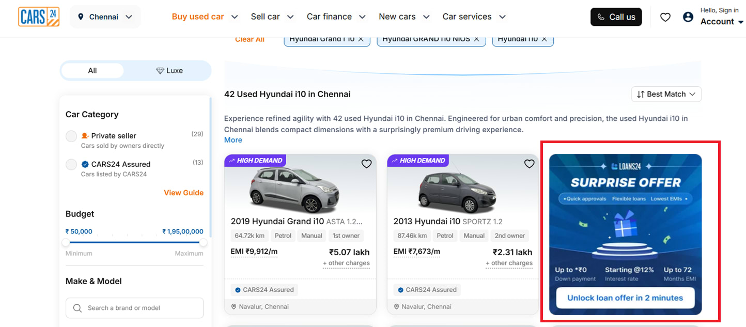Open the Chennai city dropdown

pyautogui.click(x=105, y=17)
